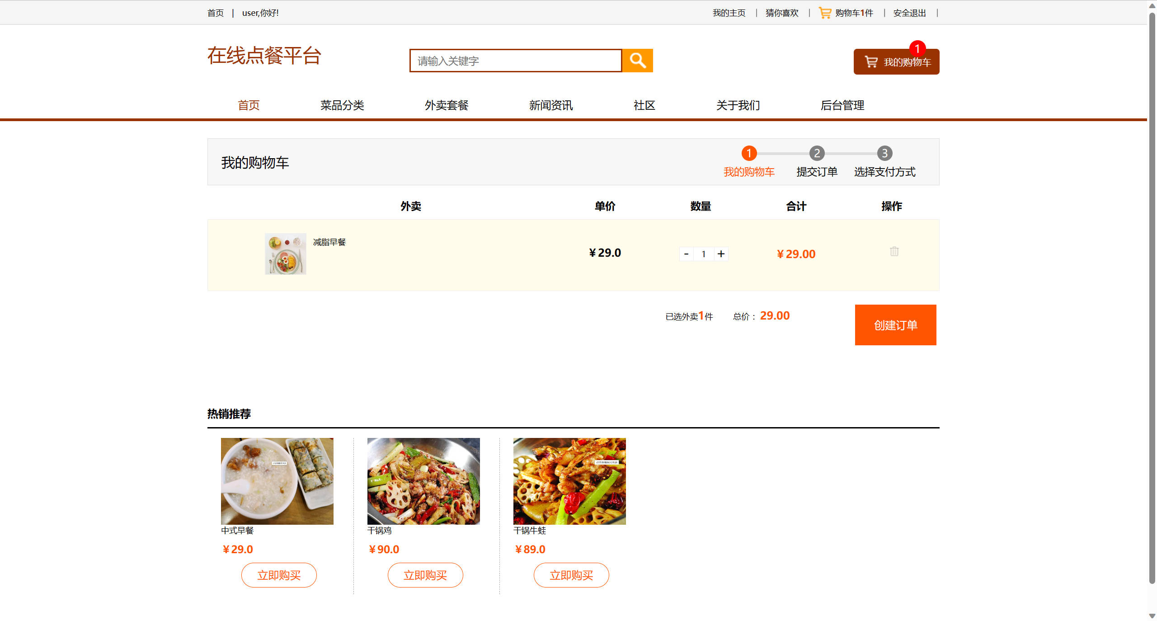1157x621 pixels.
Task: Click the keyword search input field
Action: [x=515, y=60]
